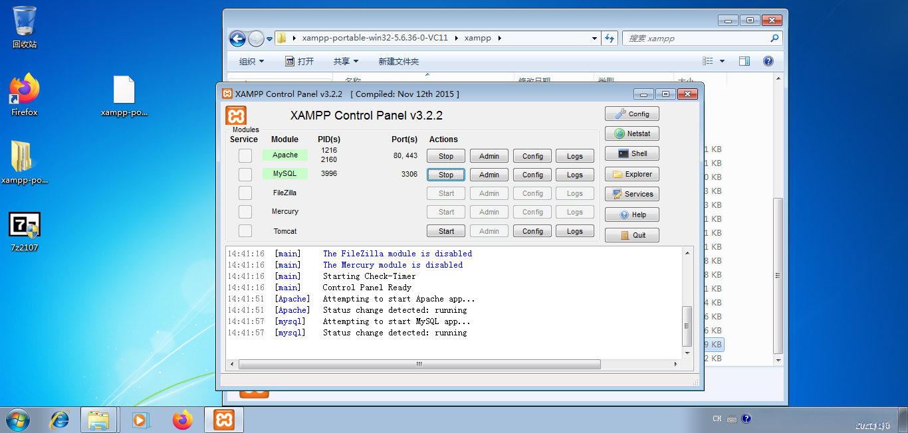This screenshot has height=433, width=908.
Task: Click 新建文件夹 in Explorer toolbar
Action: (398, 61)
